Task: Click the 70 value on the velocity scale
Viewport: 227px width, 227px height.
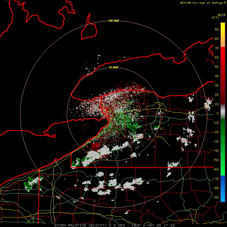Action: tap(217, 48)
